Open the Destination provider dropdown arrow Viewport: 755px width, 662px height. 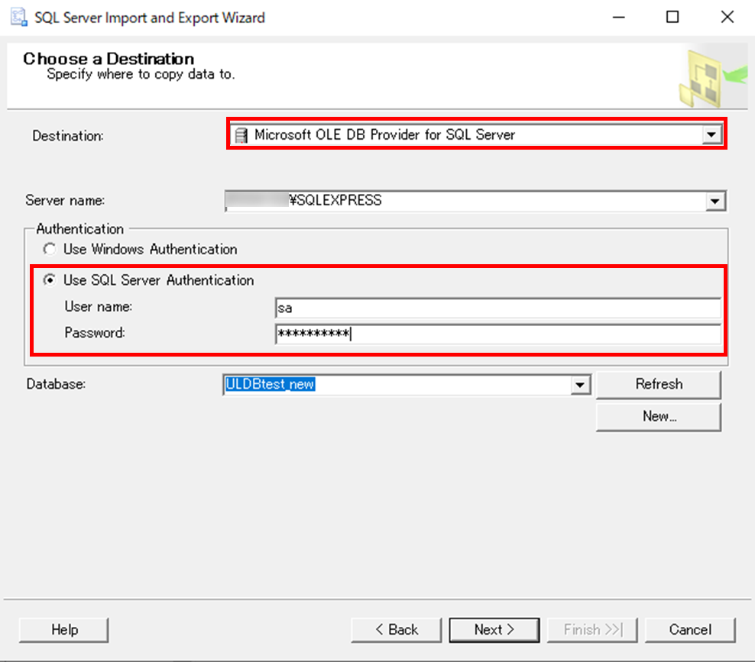(x=711, y=134)
